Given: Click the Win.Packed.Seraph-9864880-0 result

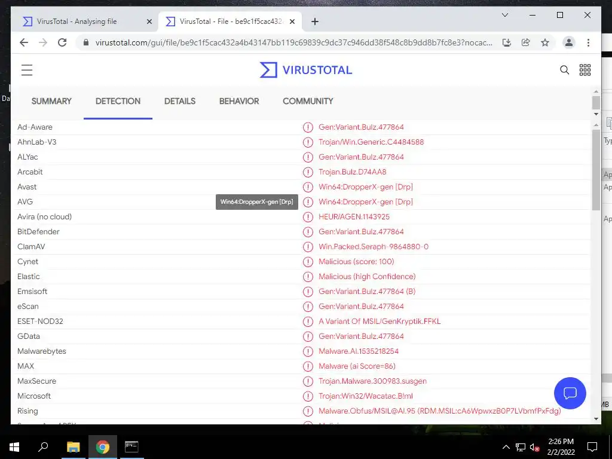Looking at the screenshot, I should (374, 247).
